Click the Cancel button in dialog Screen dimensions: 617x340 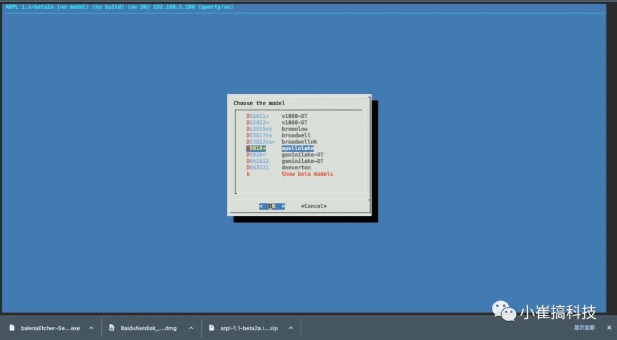coord(314,206)
